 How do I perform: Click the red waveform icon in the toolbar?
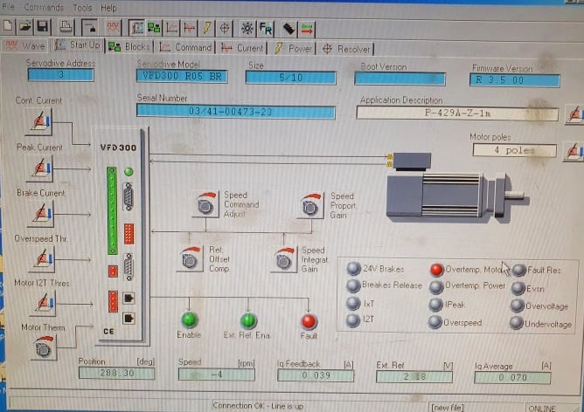tap(113, 28)
